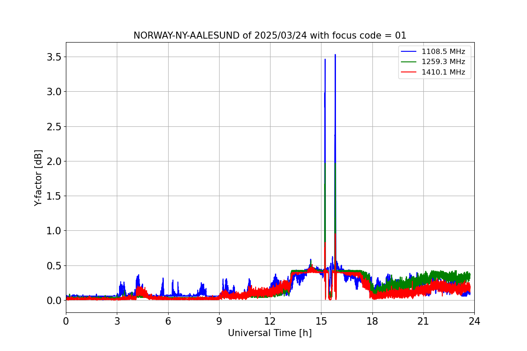Click the 2.0 y-axis tick label

[x=53, y=161]
